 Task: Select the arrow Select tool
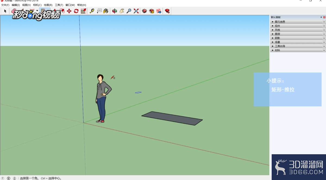click(5, 11)
